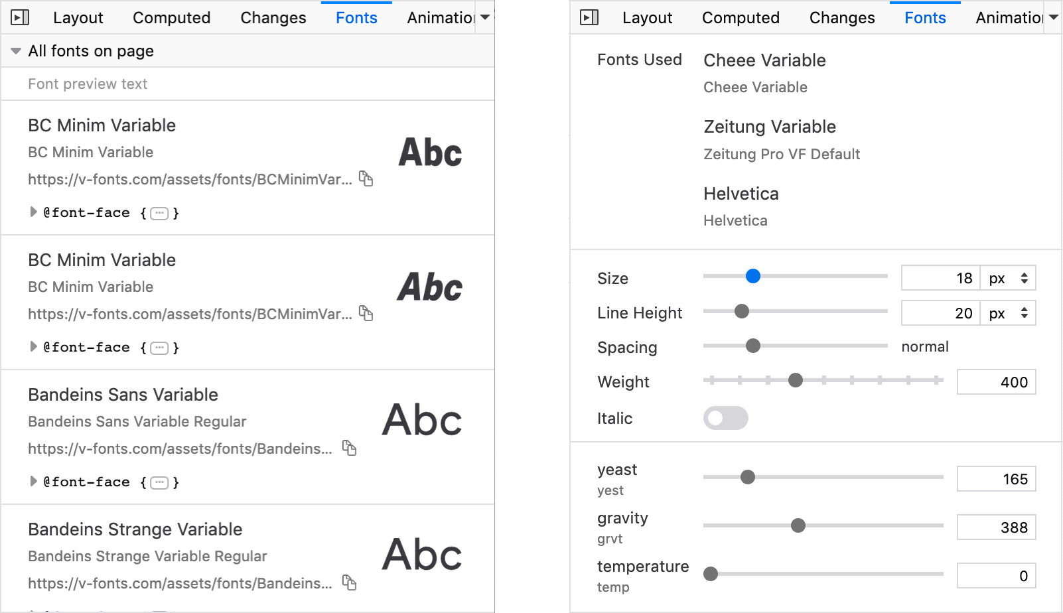Click the toolbox panel icon in left DevTools
Image resolution: width=1063 pixels, height=613 pixels.
click(20, 17)
